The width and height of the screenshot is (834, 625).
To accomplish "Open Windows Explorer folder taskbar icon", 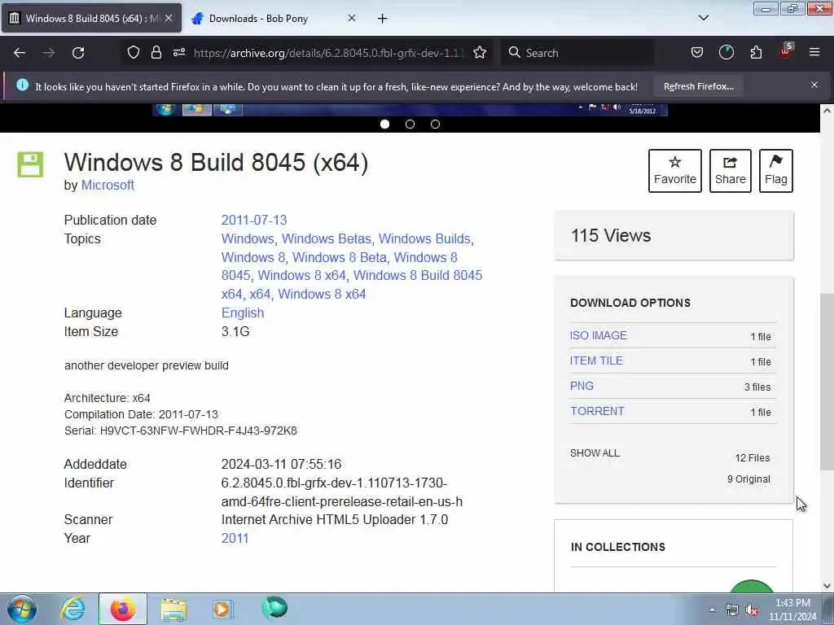I will (173, 609).
